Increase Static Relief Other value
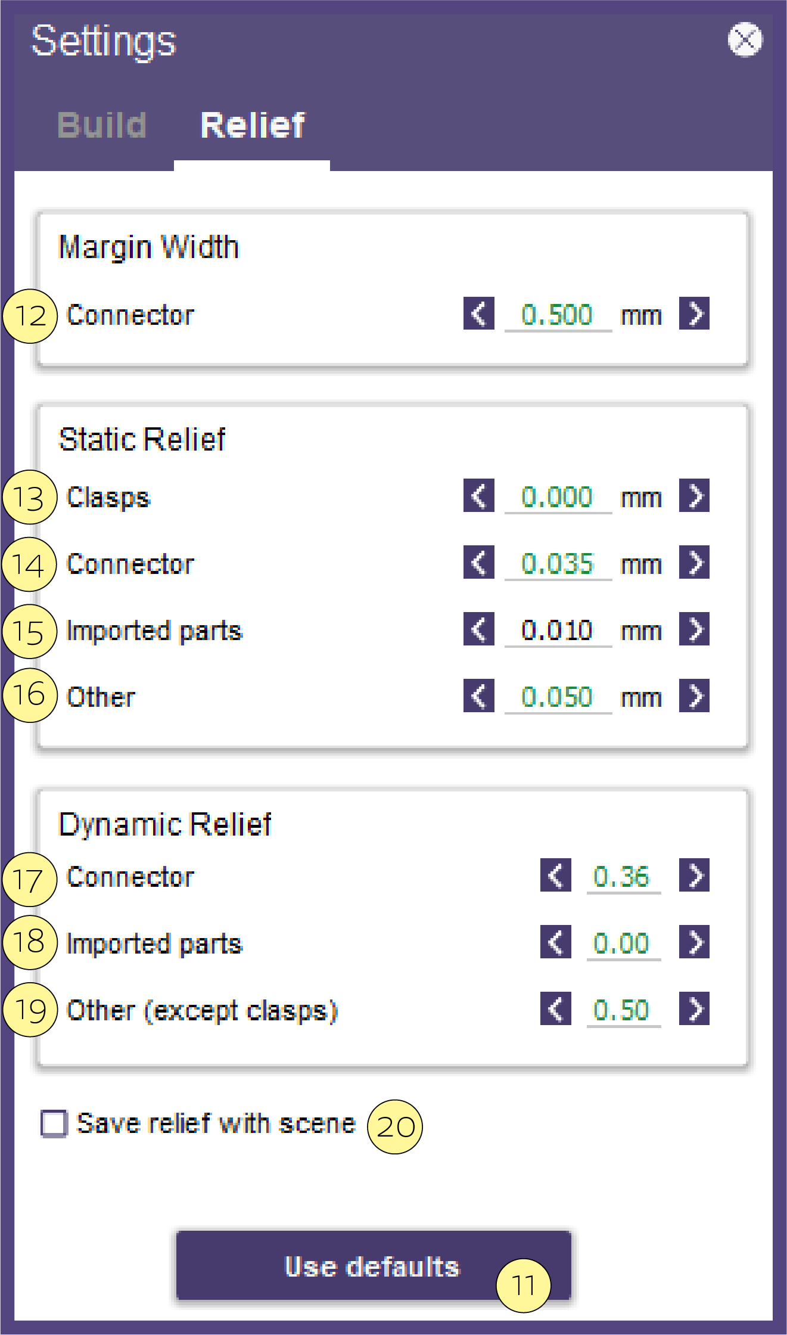Screen dimensions: 787x1335 click(694, 696)
